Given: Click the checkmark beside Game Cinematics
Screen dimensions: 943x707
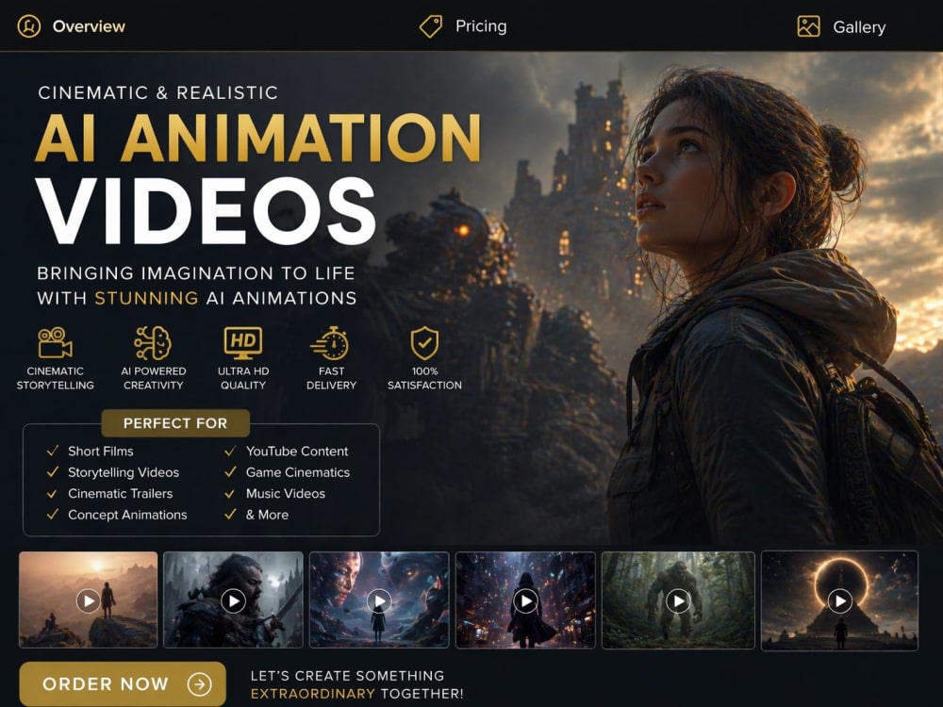Looking at the screenshot, I should pos(230,472).
